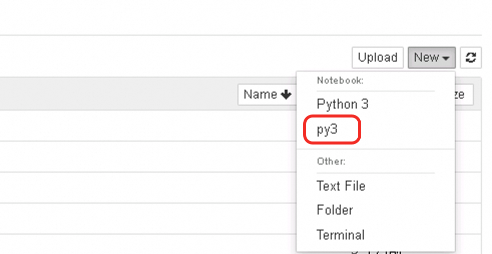Viewport: 492px width, 254px height.
Task: Click the divider line above Other:
Action: pyautogui.click(x=376, y=149)
